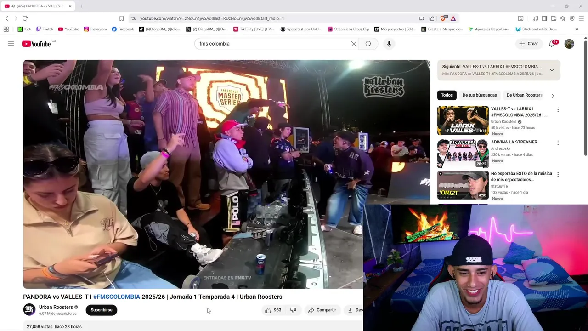Dislike the video with thumbs down
588x331 pixels.
(x=293, y=310)
